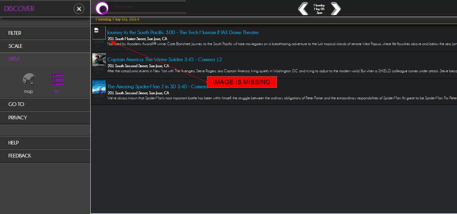Click Journey to the South Pacific thumbnail
This screenshot has width=457, height=214.
(99, 33)
